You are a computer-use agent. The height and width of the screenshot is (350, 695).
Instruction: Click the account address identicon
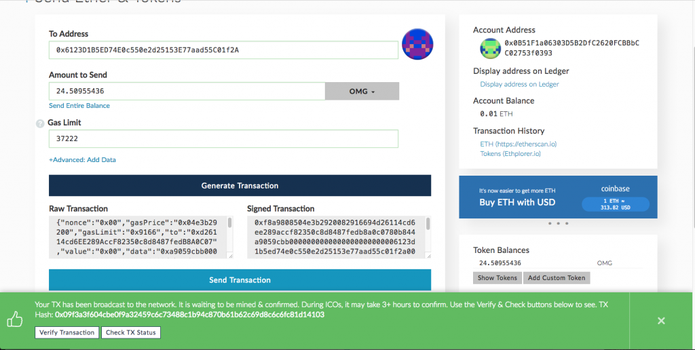coord(490,48)
